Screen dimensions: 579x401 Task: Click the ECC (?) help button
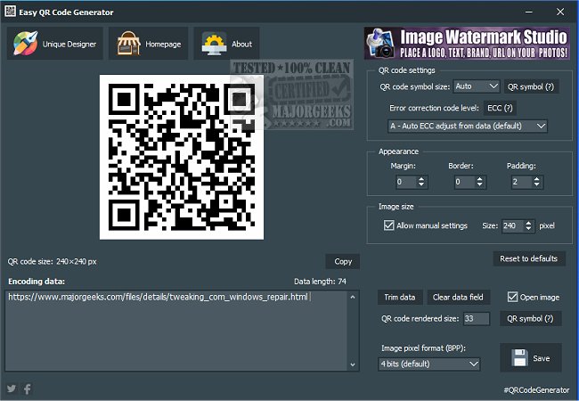click(x=500, y=108)
